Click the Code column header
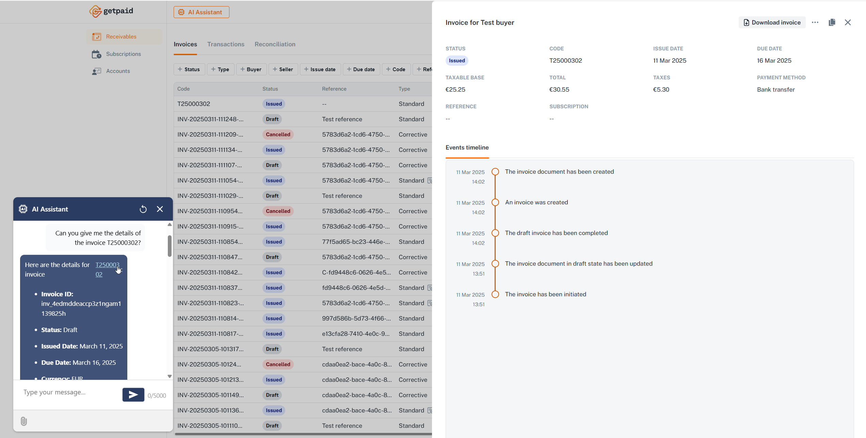This screenshot has height=438, width=866. (183, 89)
